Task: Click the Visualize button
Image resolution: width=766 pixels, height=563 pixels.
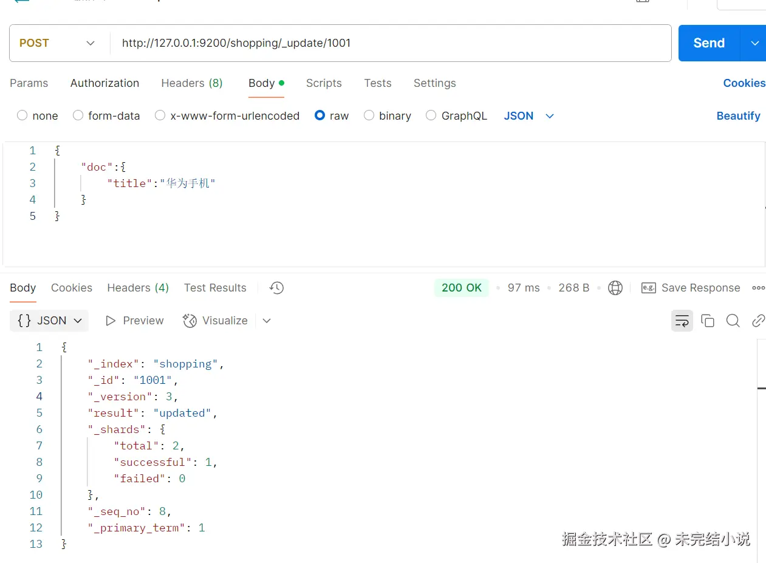Action: pos(215,321)
